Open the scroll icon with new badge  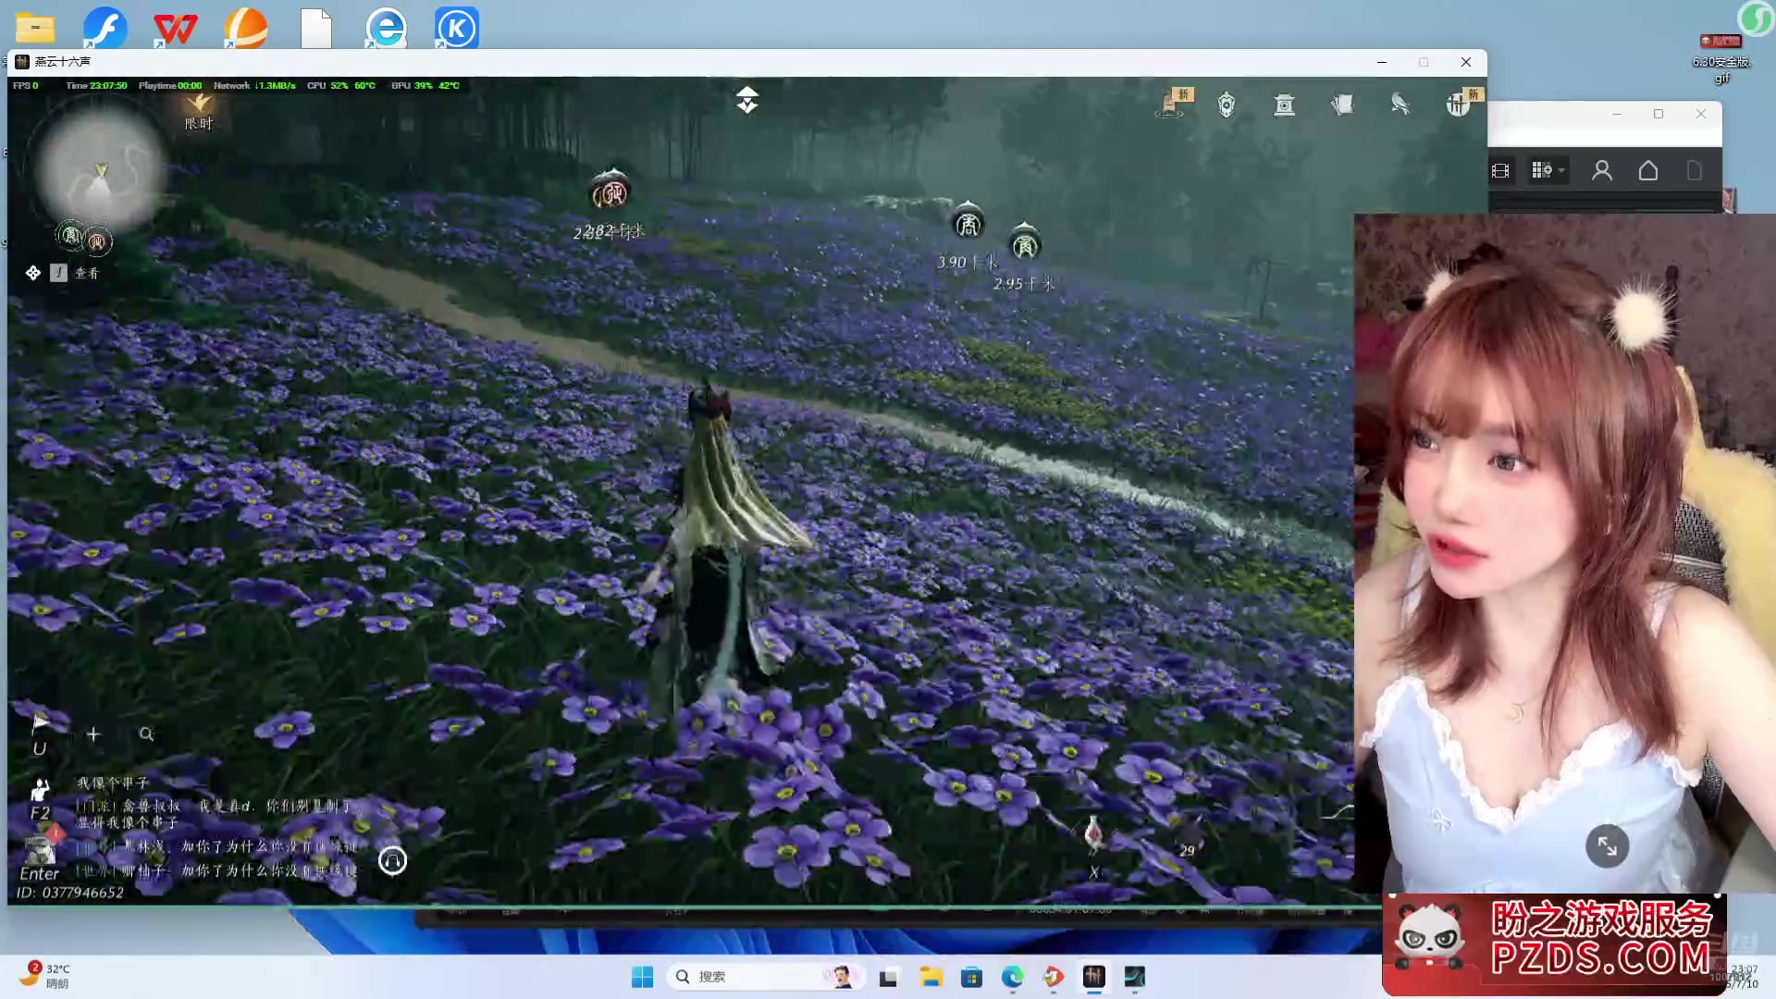(x=1171, y=104)
